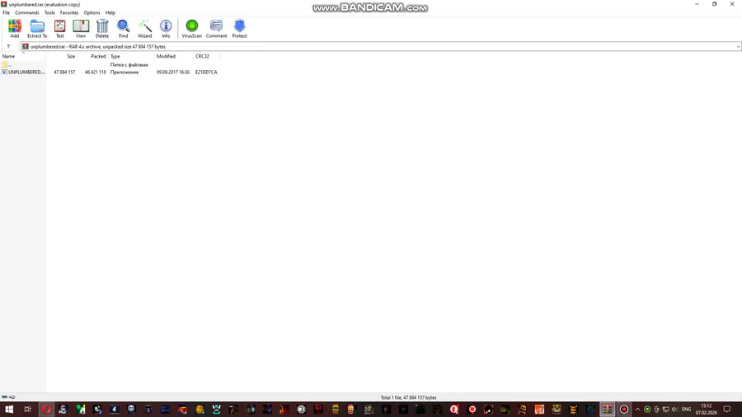The image size is (742, 417).
Task: Open the View file tool
Action: 81,28
